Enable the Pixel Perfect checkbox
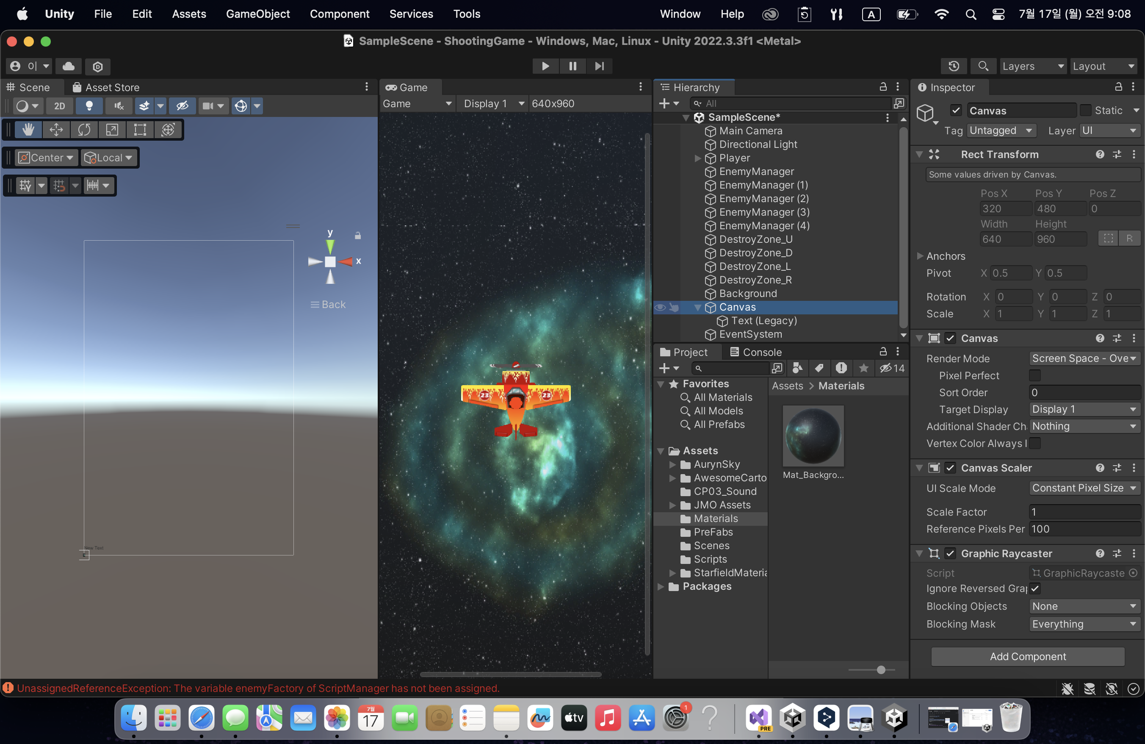Image resolution: width=1145 pixels, height=744 pixels. [1034, 375]
